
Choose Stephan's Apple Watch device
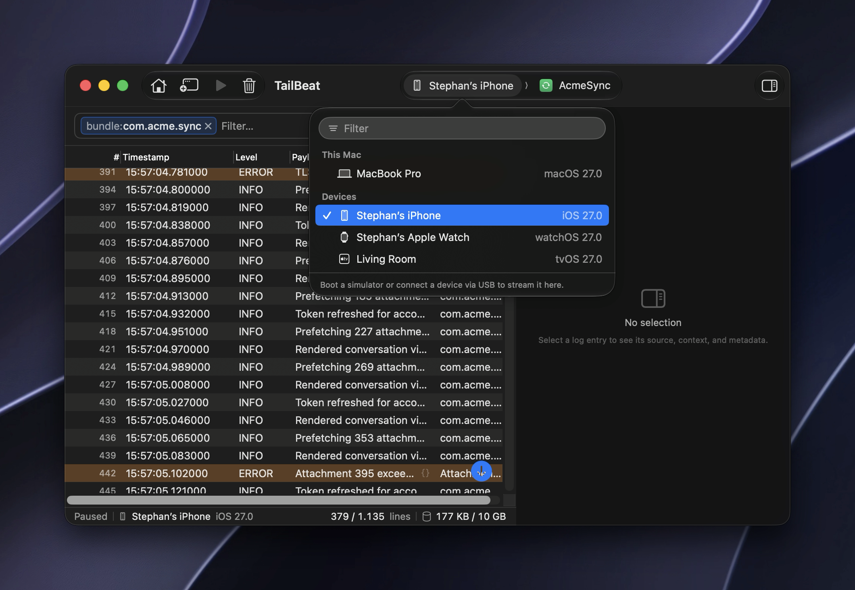click(462, 237)
